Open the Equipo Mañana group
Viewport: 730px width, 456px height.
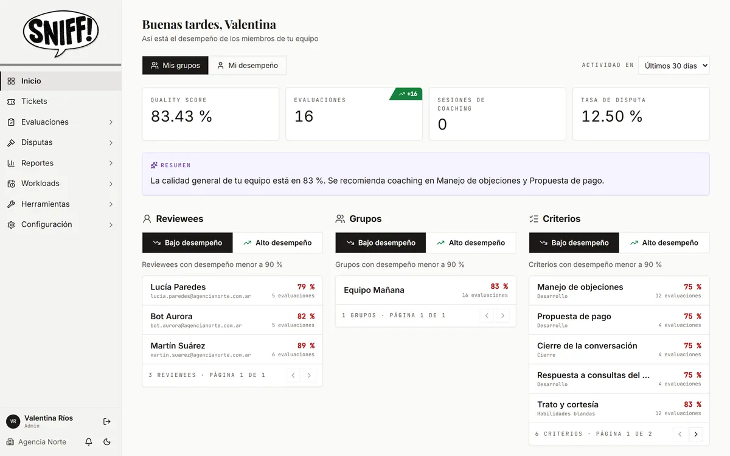426,290
